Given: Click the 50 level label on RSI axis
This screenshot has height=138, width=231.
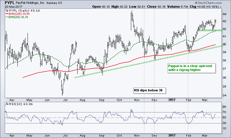Looking at the screenshot, I should click(224, 118).
